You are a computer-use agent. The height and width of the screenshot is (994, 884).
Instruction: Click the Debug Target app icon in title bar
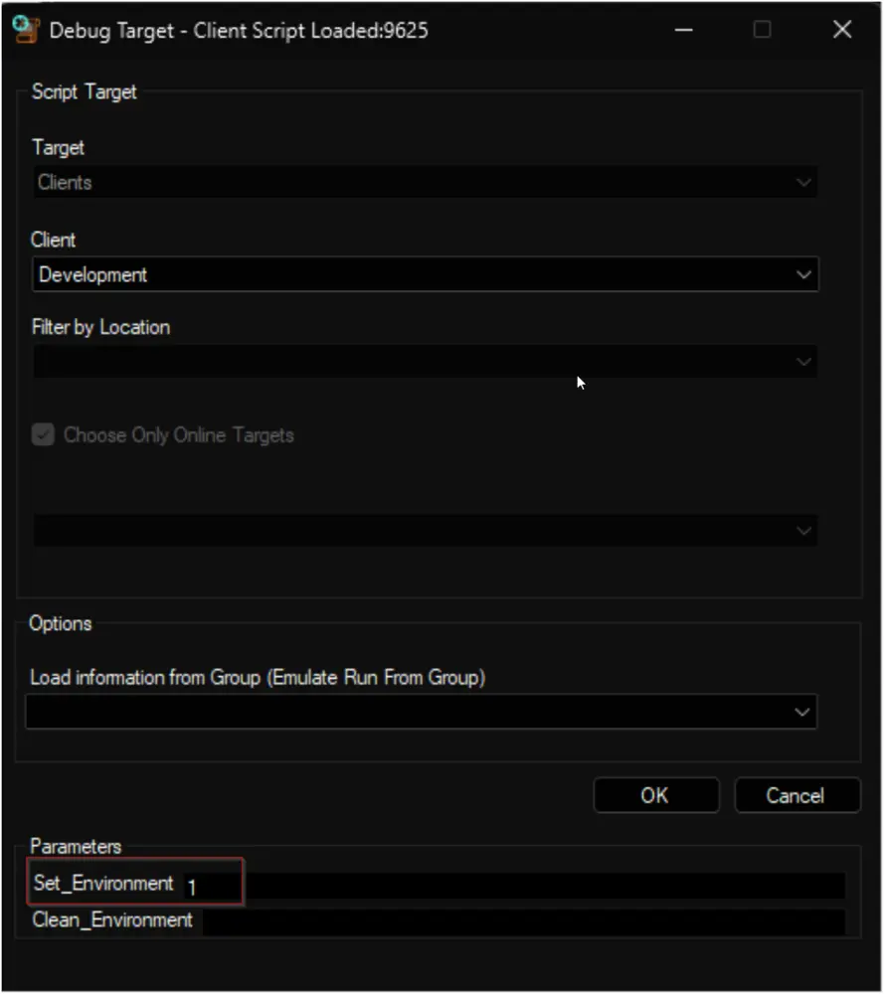pyautogui.click(x=26, y=30)
